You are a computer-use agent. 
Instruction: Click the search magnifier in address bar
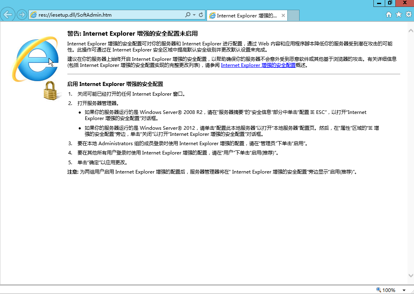[x=188, y=15]
